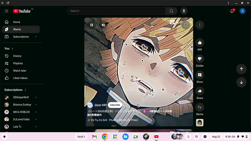Open Google Calendar from the shelf
The height and width of the screenshot is (141, 251).
[x=115, y=137]
